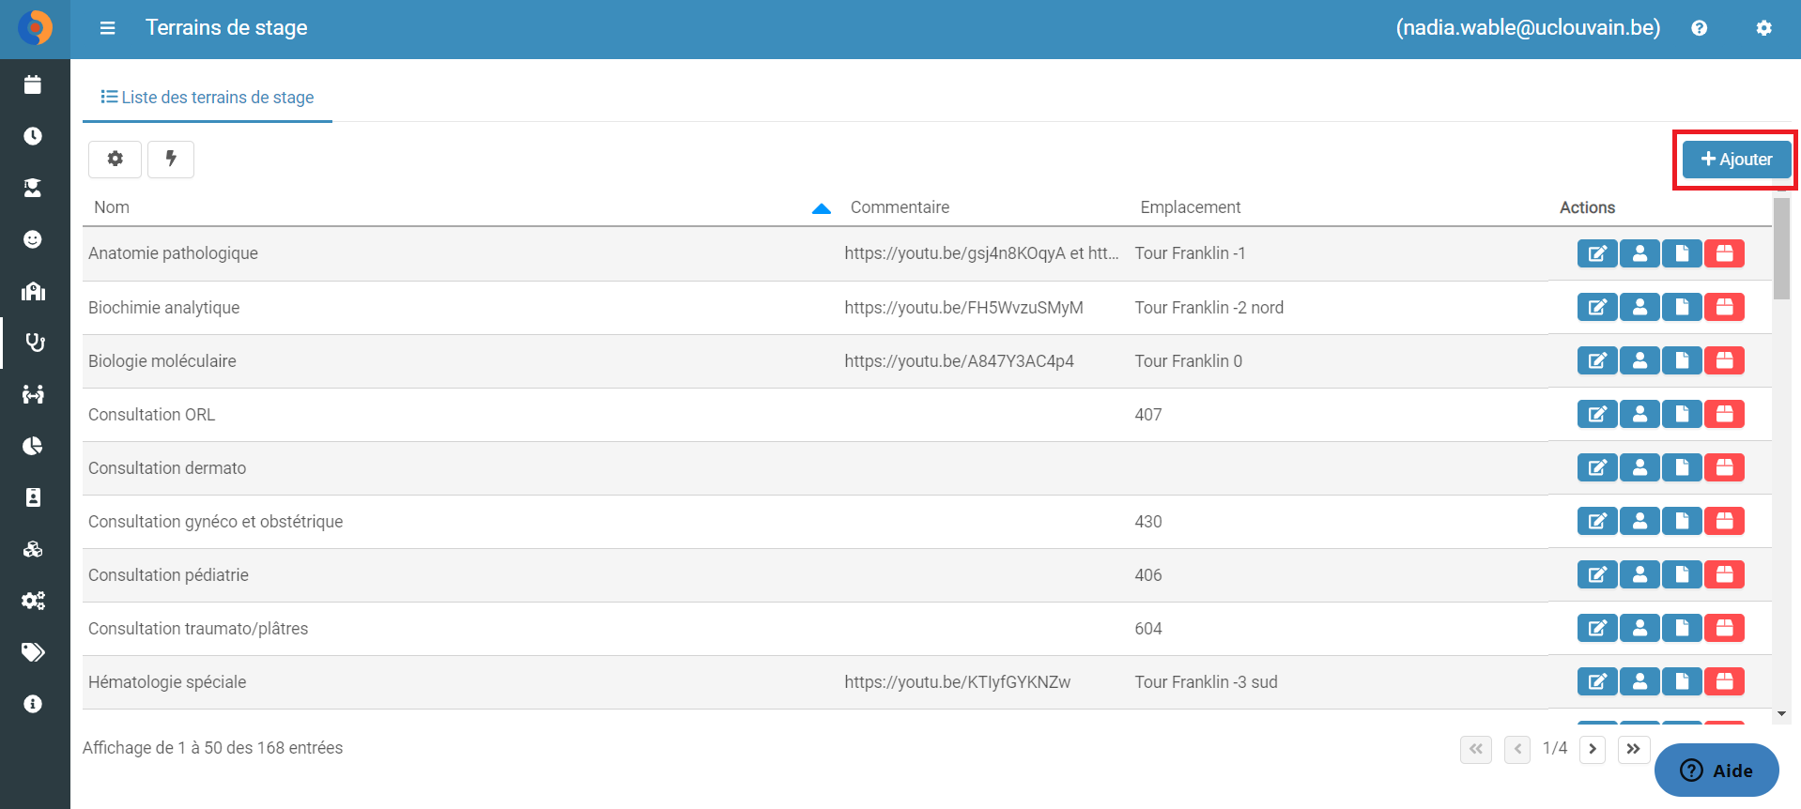Viewport: 1801px width, 809px height.
Task: Open the Aide help button
Action: click(x=1716, y=771)
